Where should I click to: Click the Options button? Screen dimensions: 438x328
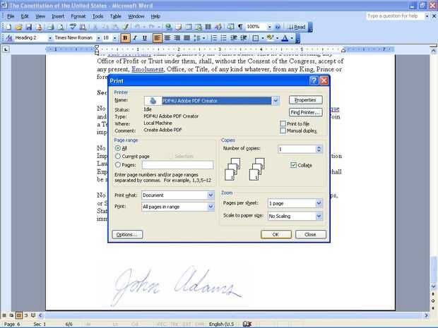127,234
